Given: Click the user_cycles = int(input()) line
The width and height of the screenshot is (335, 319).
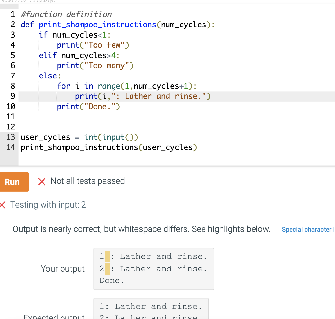Looking at the screenshot, I should click(x=79, y=137).
